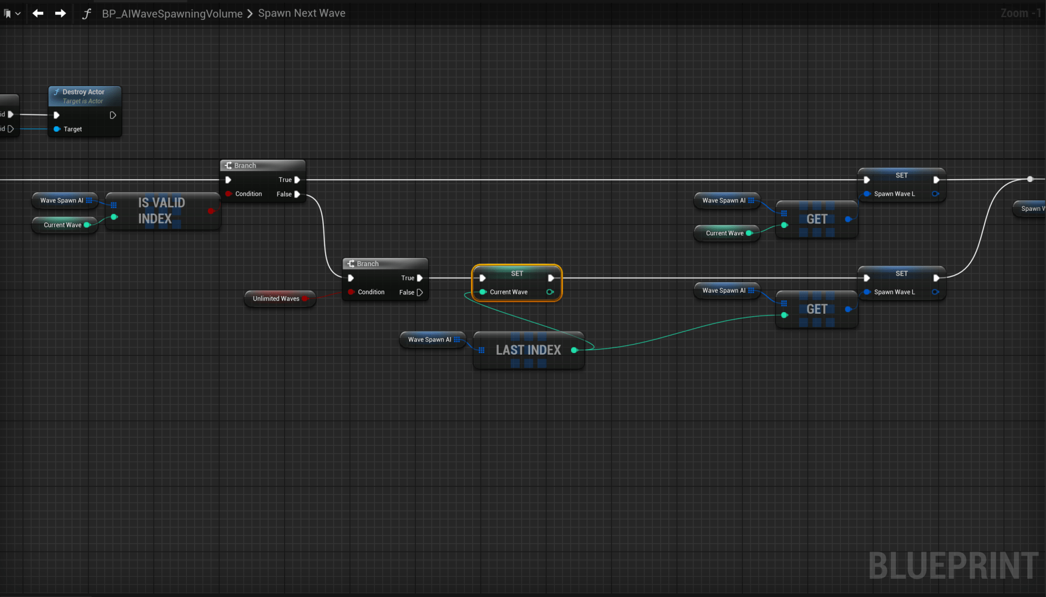This screenshot has height=597, width=1046.
Task: Click the selected SET Current Wave node title
Action: tap(517, 273)
